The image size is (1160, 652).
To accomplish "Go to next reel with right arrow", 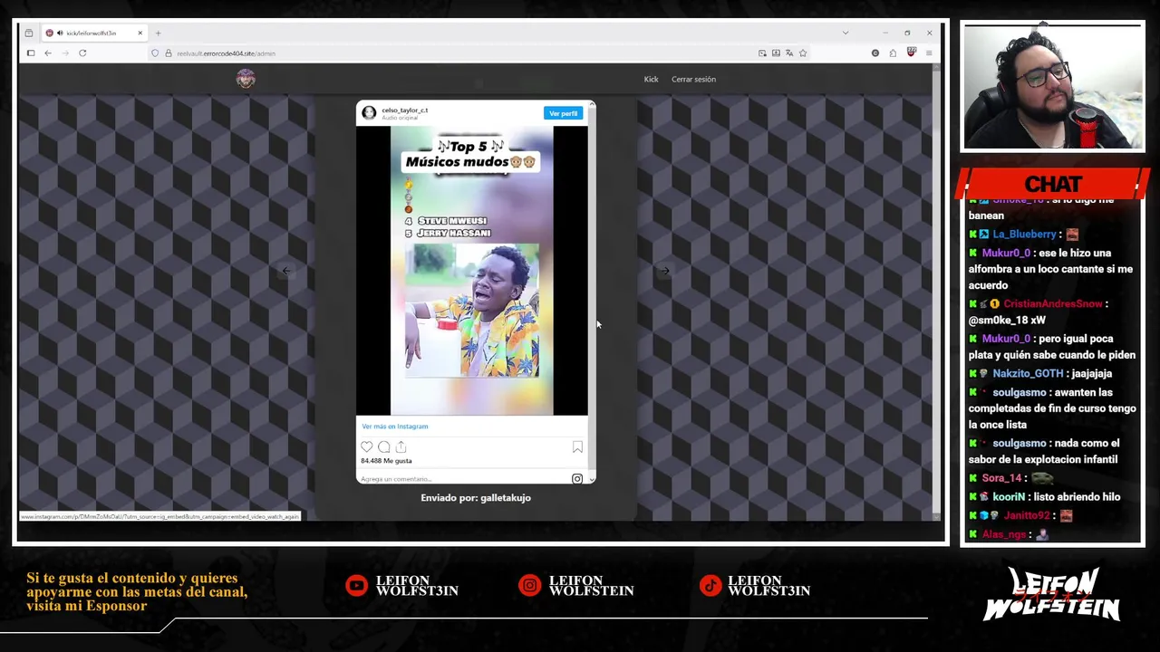I will 664,270.
